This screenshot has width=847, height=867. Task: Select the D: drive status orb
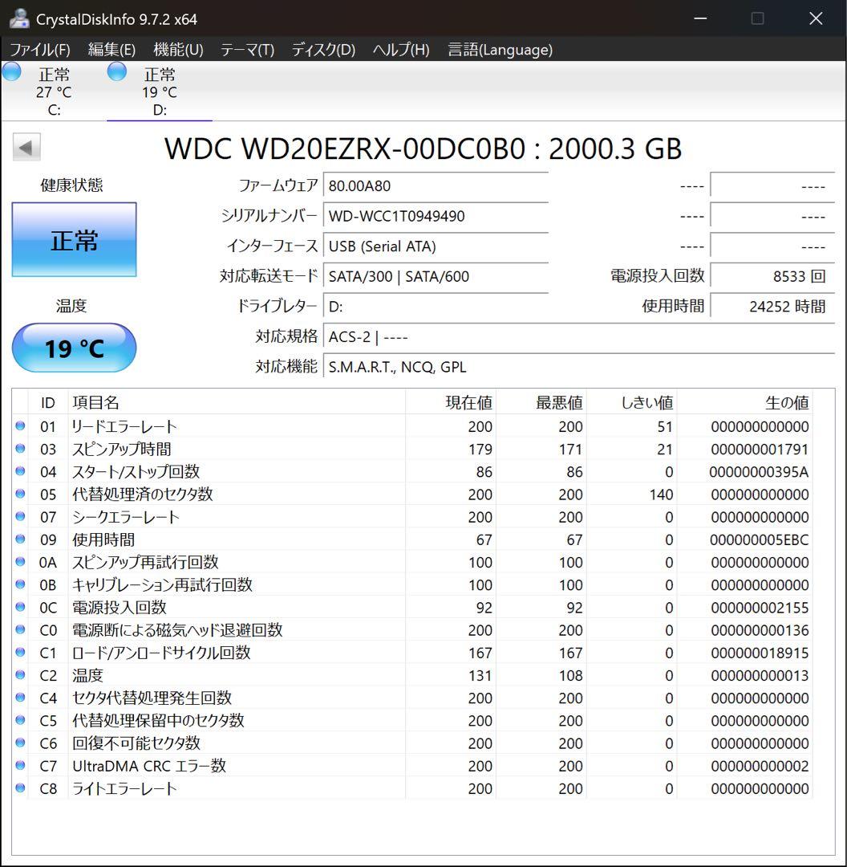116,72
